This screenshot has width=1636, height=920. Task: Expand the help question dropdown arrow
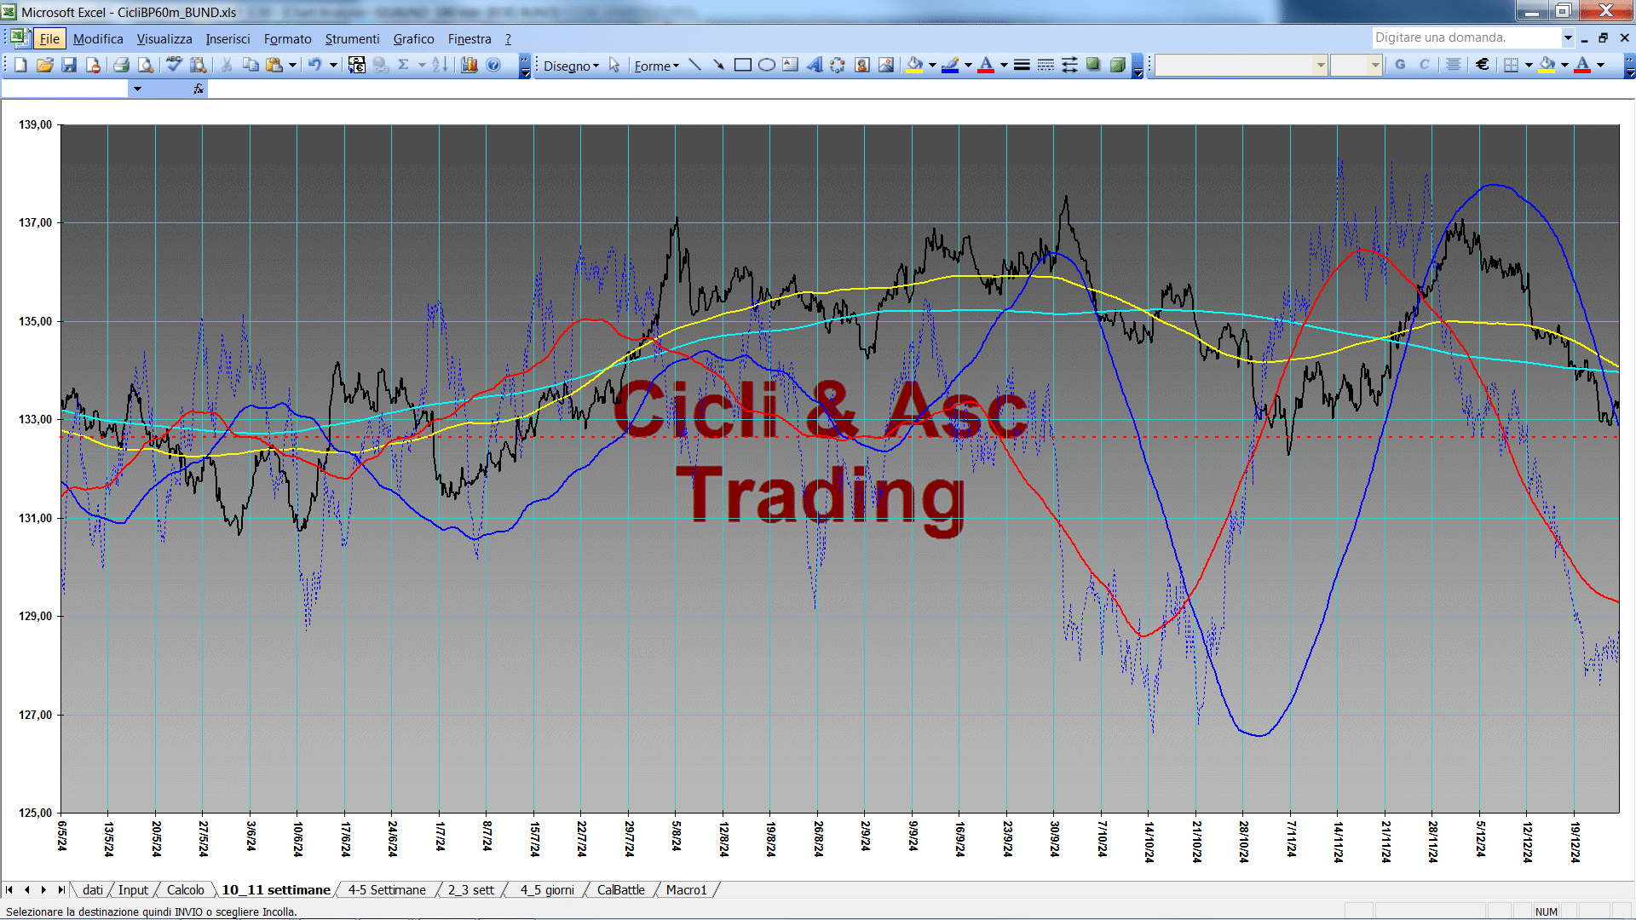click(x=1567, y=37)
